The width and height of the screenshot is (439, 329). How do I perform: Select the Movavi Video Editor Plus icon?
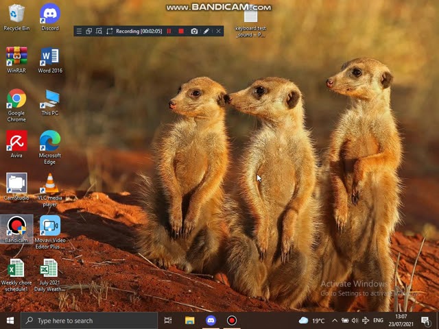(50, 232)
